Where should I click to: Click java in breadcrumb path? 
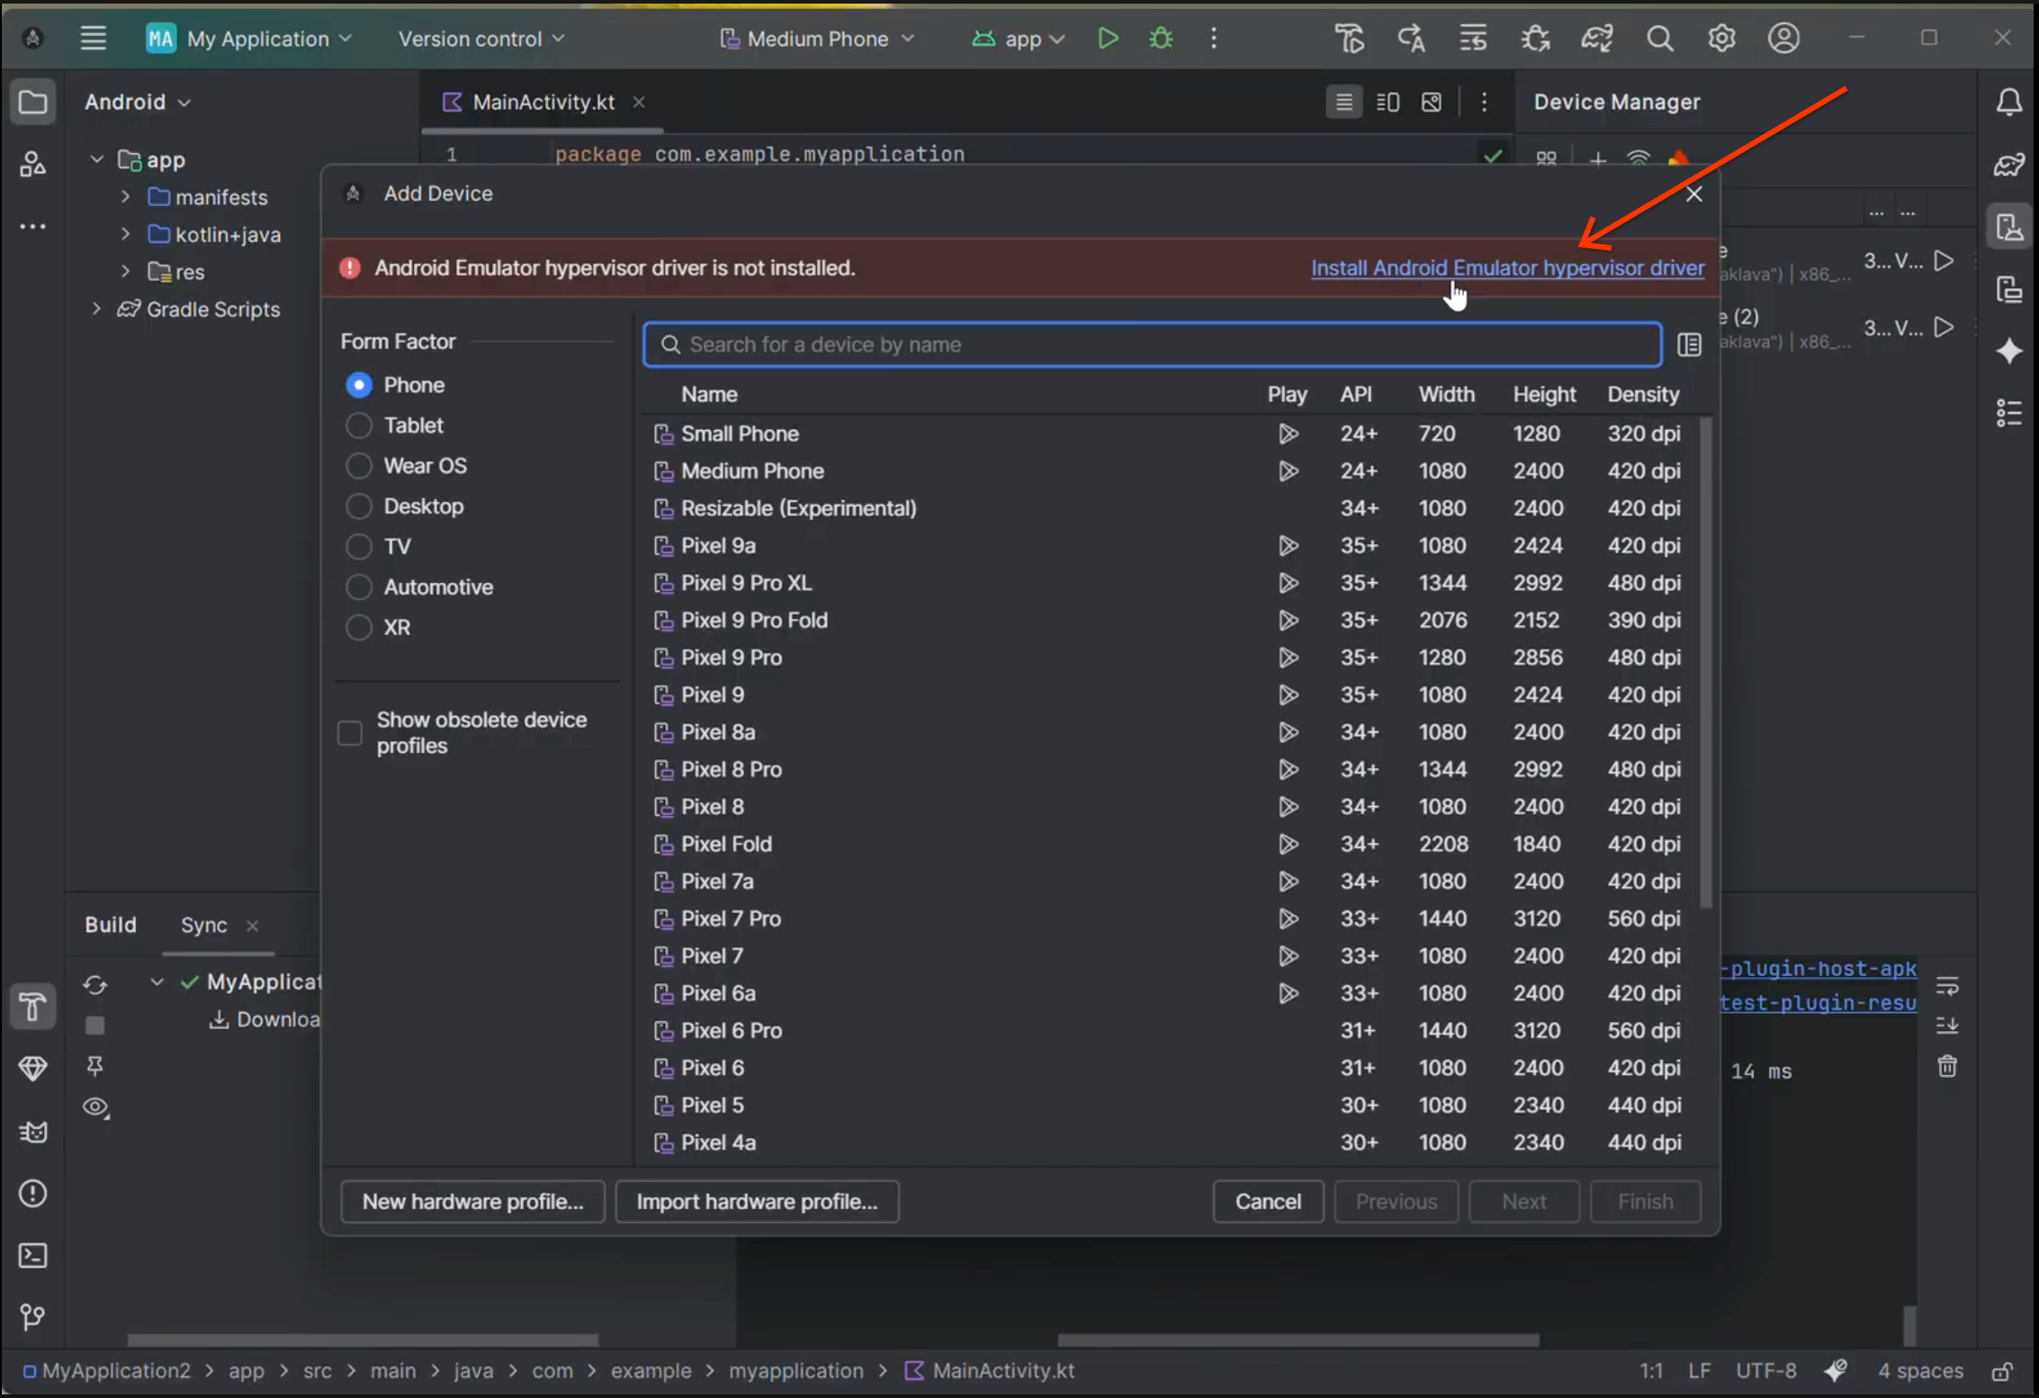(473, 1370)
